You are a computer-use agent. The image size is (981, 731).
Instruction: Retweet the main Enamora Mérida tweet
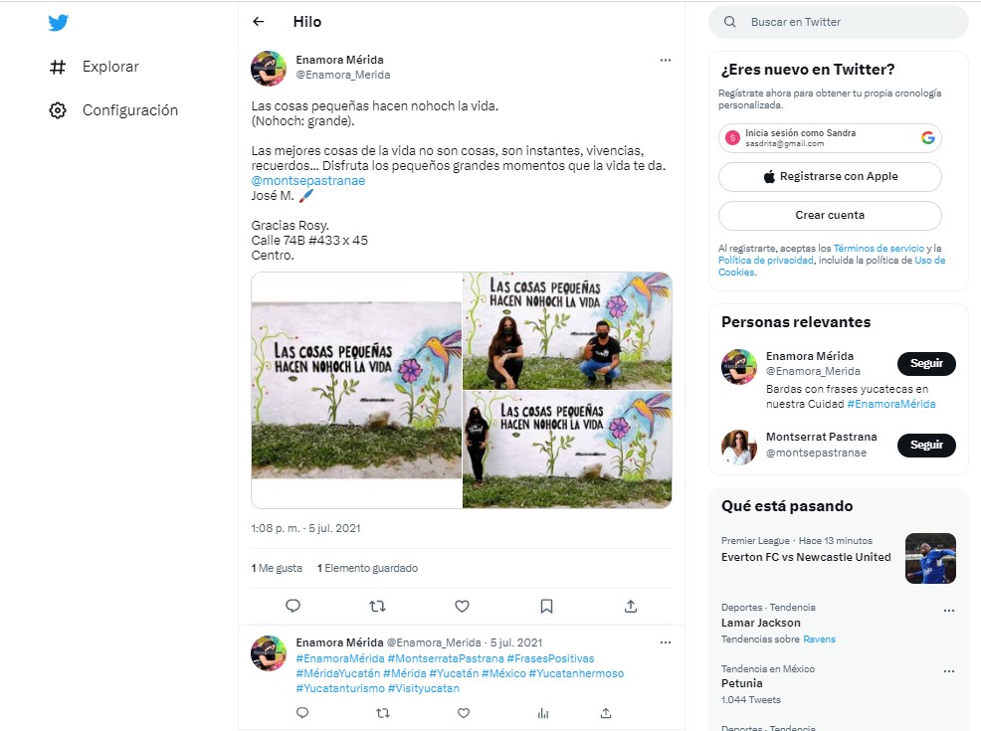click(x=377, y=606)
